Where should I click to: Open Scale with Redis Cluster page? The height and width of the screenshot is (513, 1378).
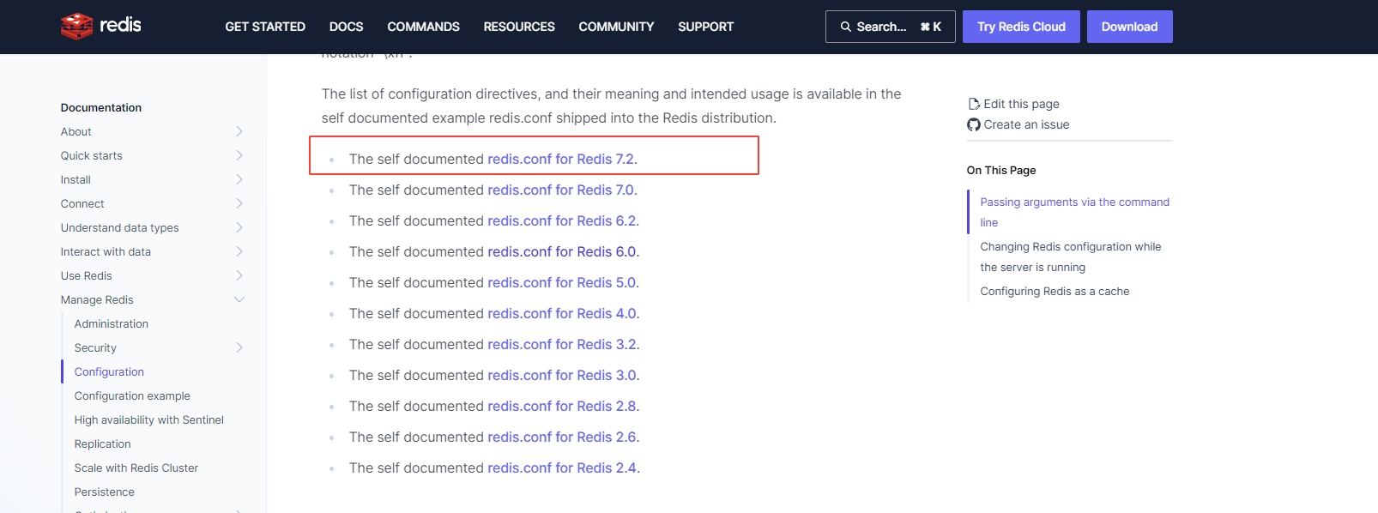[136, 468]
